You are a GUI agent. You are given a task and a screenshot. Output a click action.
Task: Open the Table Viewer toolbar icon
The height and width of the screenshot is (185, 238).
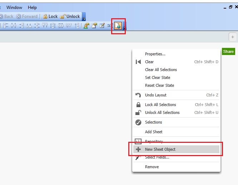pyautogui.click(x=110, y=25)
